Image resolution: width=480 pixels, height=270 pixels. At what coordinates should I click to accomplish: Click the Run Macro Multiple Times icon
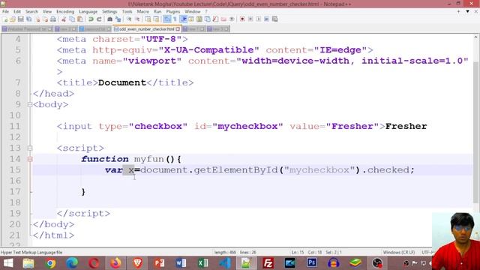coord(267,19)
